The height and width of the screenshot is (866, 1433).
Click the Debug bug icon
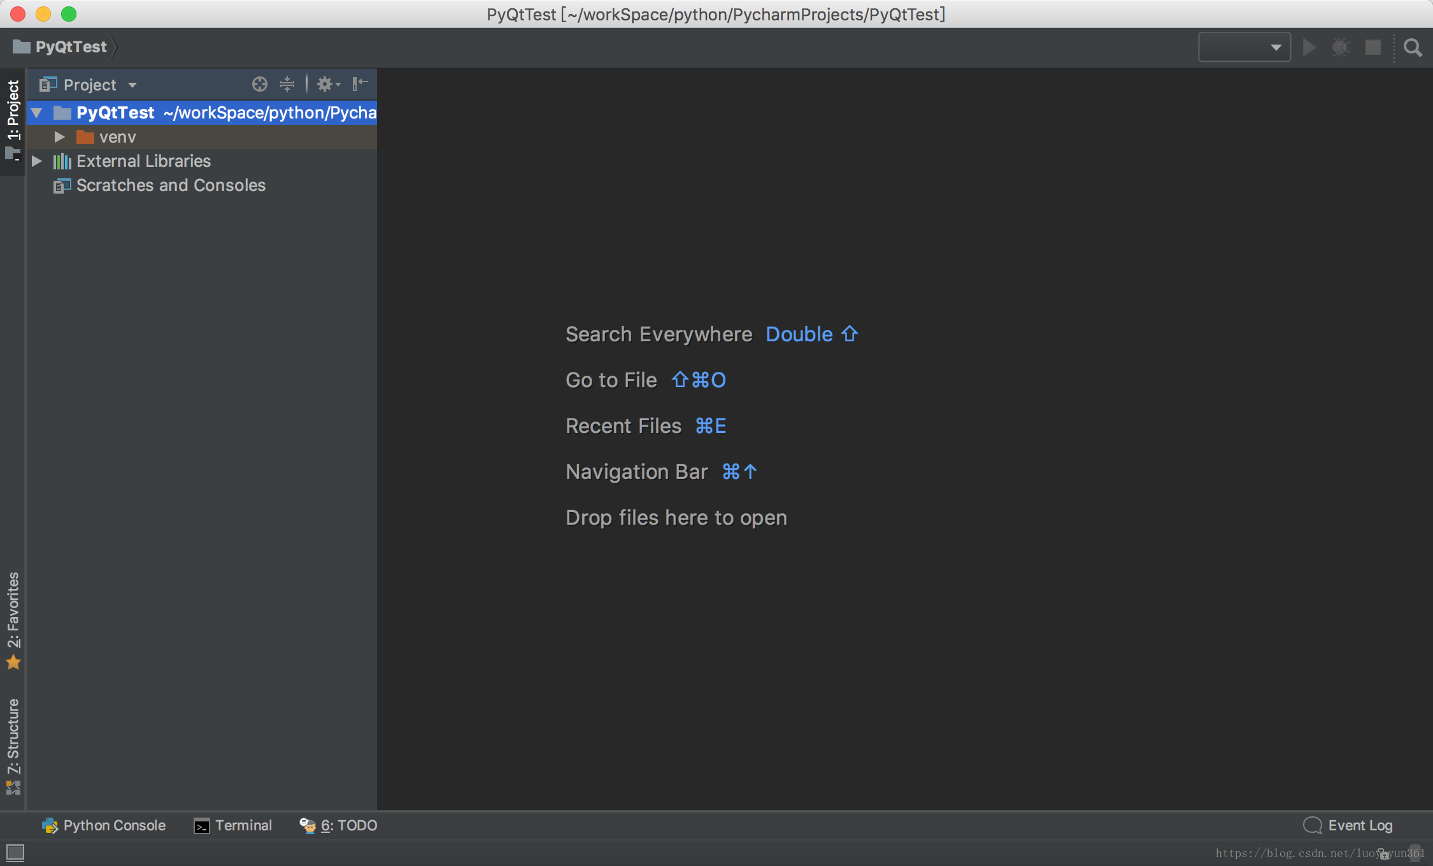[1341, 48]
